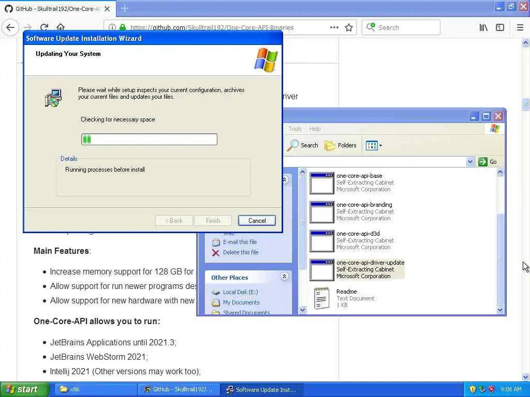The image size is (530, 397).
Task: Click the github.com URL in the address bar
Action: pyautogui.click(x=212, y=28)
